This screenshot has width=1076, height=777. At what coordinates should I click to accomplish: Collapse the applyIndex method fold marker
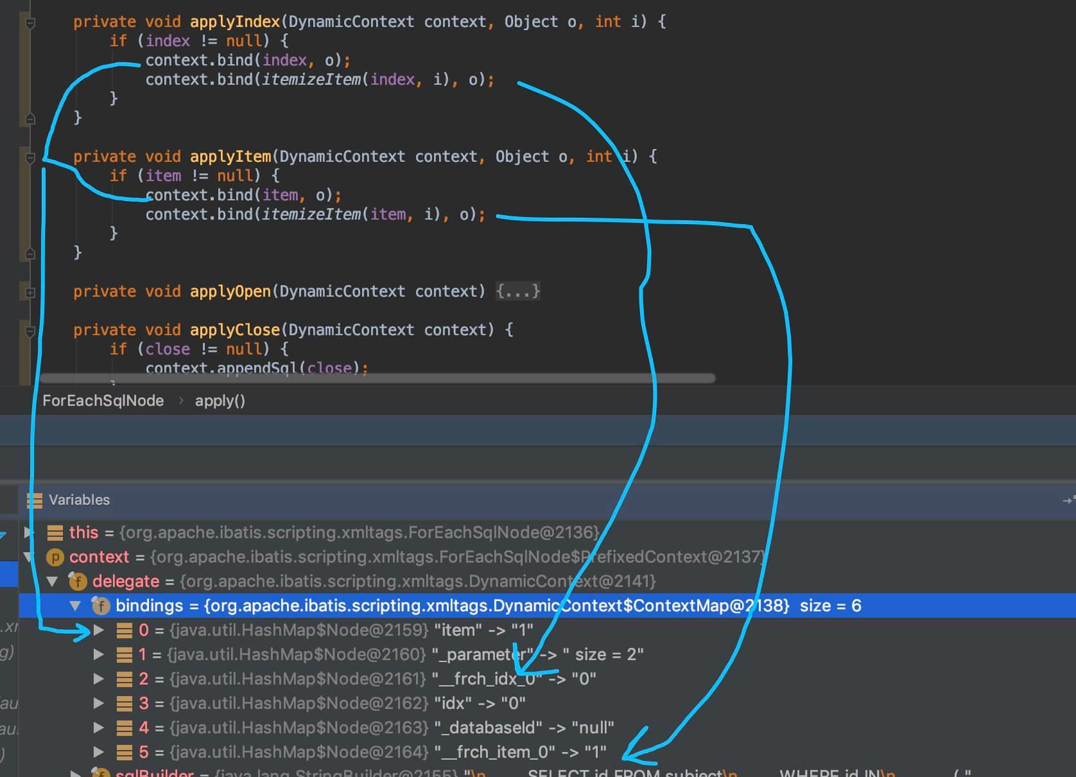click(x=30, y=22)
